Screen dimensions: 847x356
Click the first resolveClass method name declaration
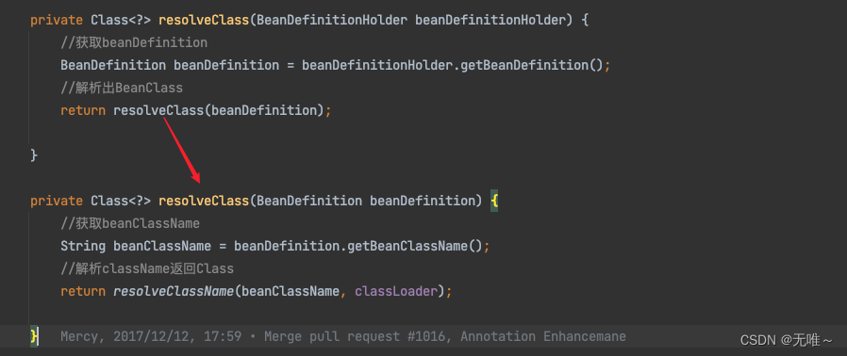tap(204, 20)
